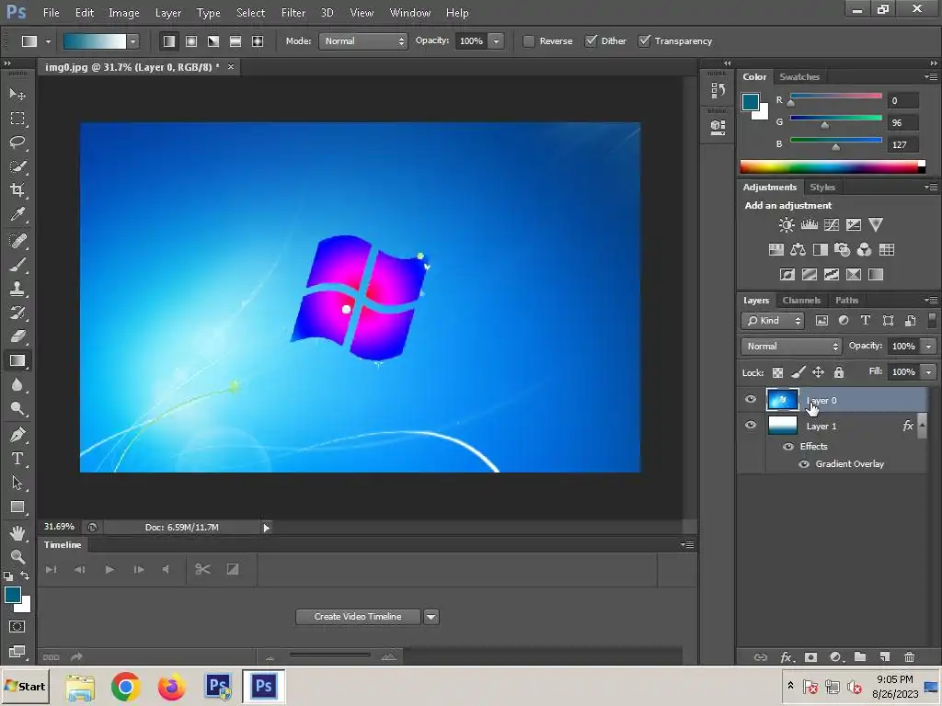942x706 pixels.
Task: Open the layer filter Kind dropdown
Action: [x=773, y=321]
